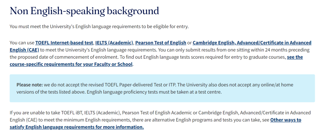Open the Pearson Test of English link
The width and height of the screenshot is (322, 133).
(x=161, y=43)
